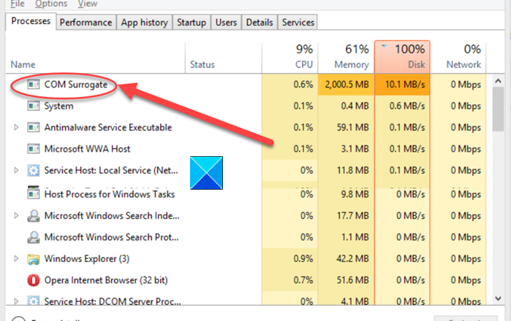Screen dimensions: 511x321
Task: Select the System process name
Action: click(x=58, y=106)
